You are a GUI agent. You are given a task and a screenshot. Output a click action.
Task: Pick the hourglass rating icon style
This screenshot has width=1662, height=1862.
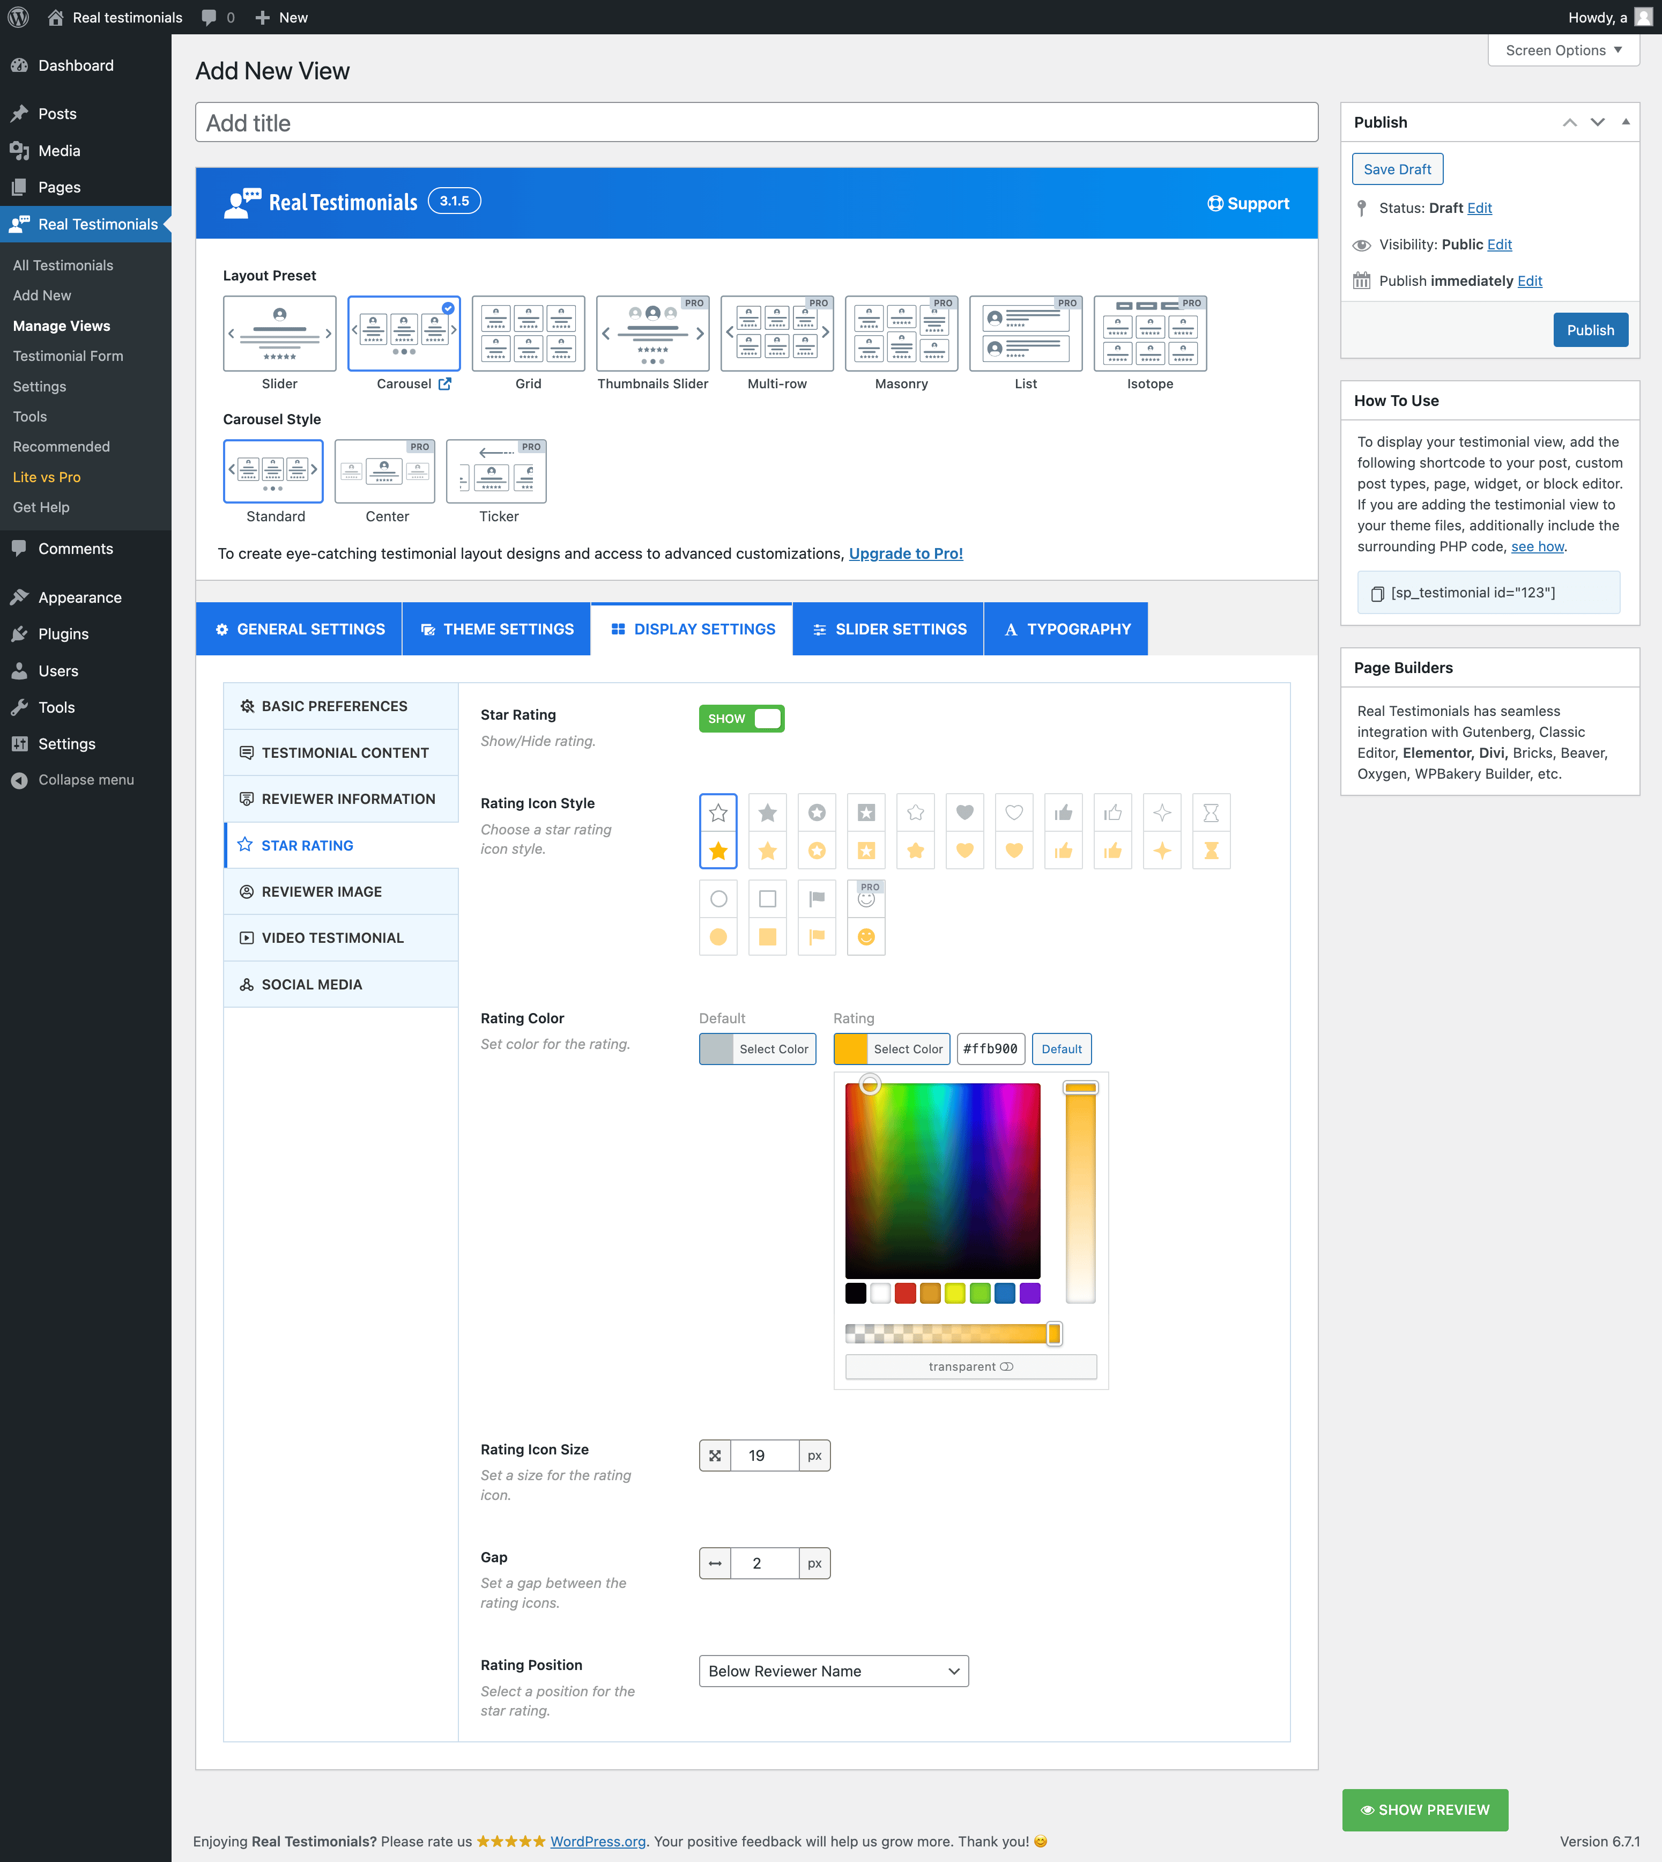[1211, 831]
